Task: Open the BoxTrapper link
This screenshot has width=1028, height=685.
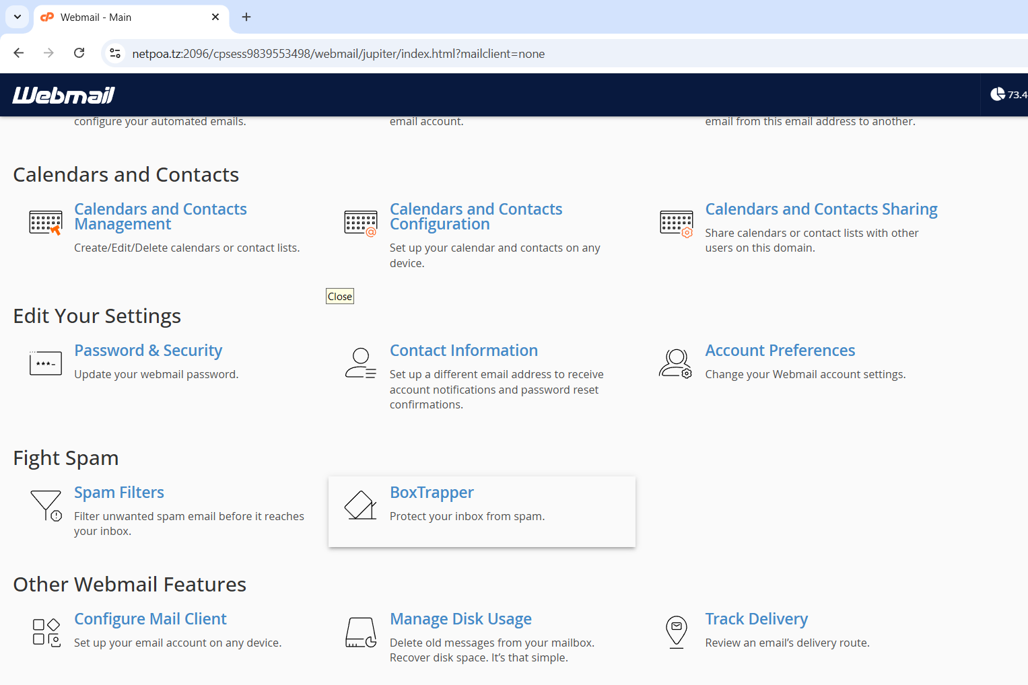Action: coord(432,493)
